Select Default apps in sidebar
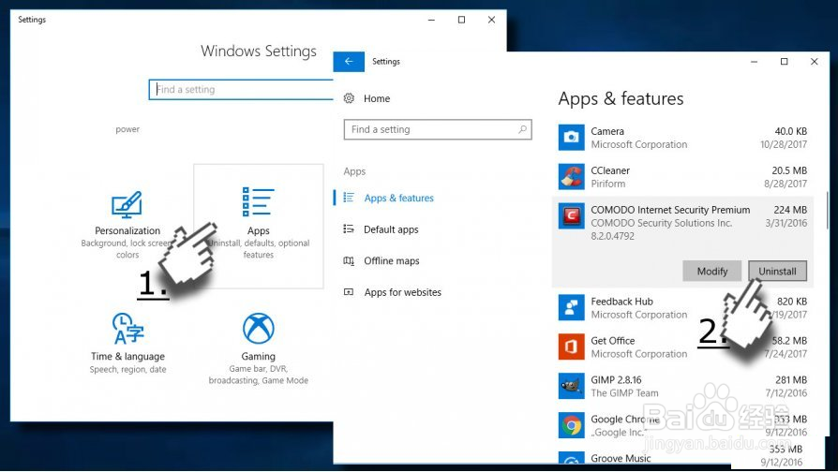 pos(391,229)
